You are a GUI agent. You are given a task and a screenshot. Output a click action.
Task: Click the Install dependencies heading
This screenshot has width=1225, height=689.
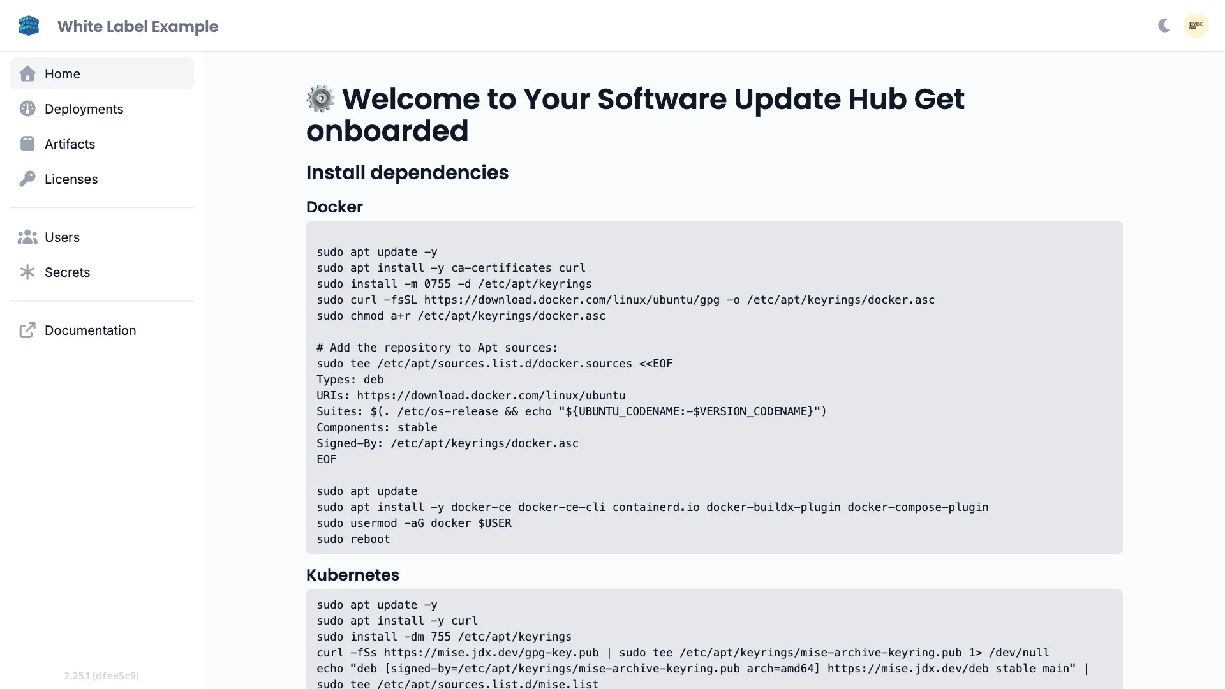tap(407, 172)
